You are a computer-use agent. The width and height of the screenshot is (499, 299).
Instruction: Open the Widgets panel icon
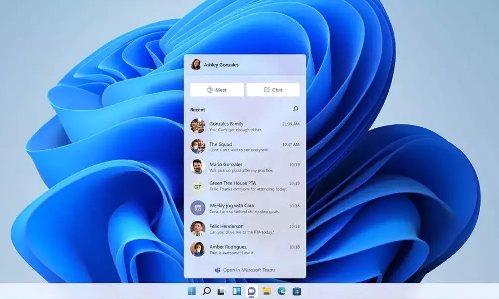coord(237,291)
